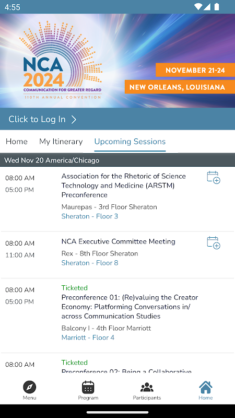Switch to the Home tab
The width and height of the screenshot is (235, 418).
[17, 141]
